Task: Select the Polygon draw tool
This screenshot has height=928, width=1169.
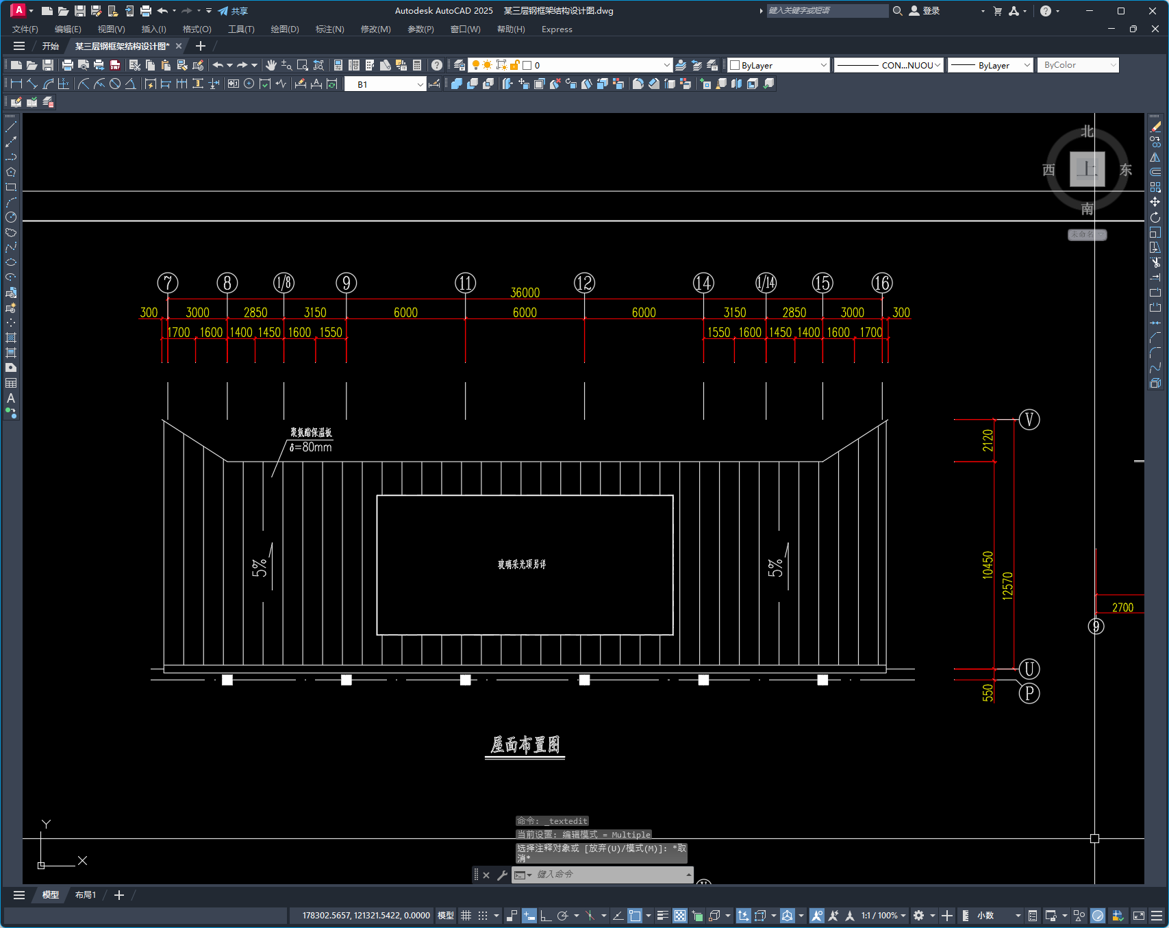Action: click(x=11, y=172)
